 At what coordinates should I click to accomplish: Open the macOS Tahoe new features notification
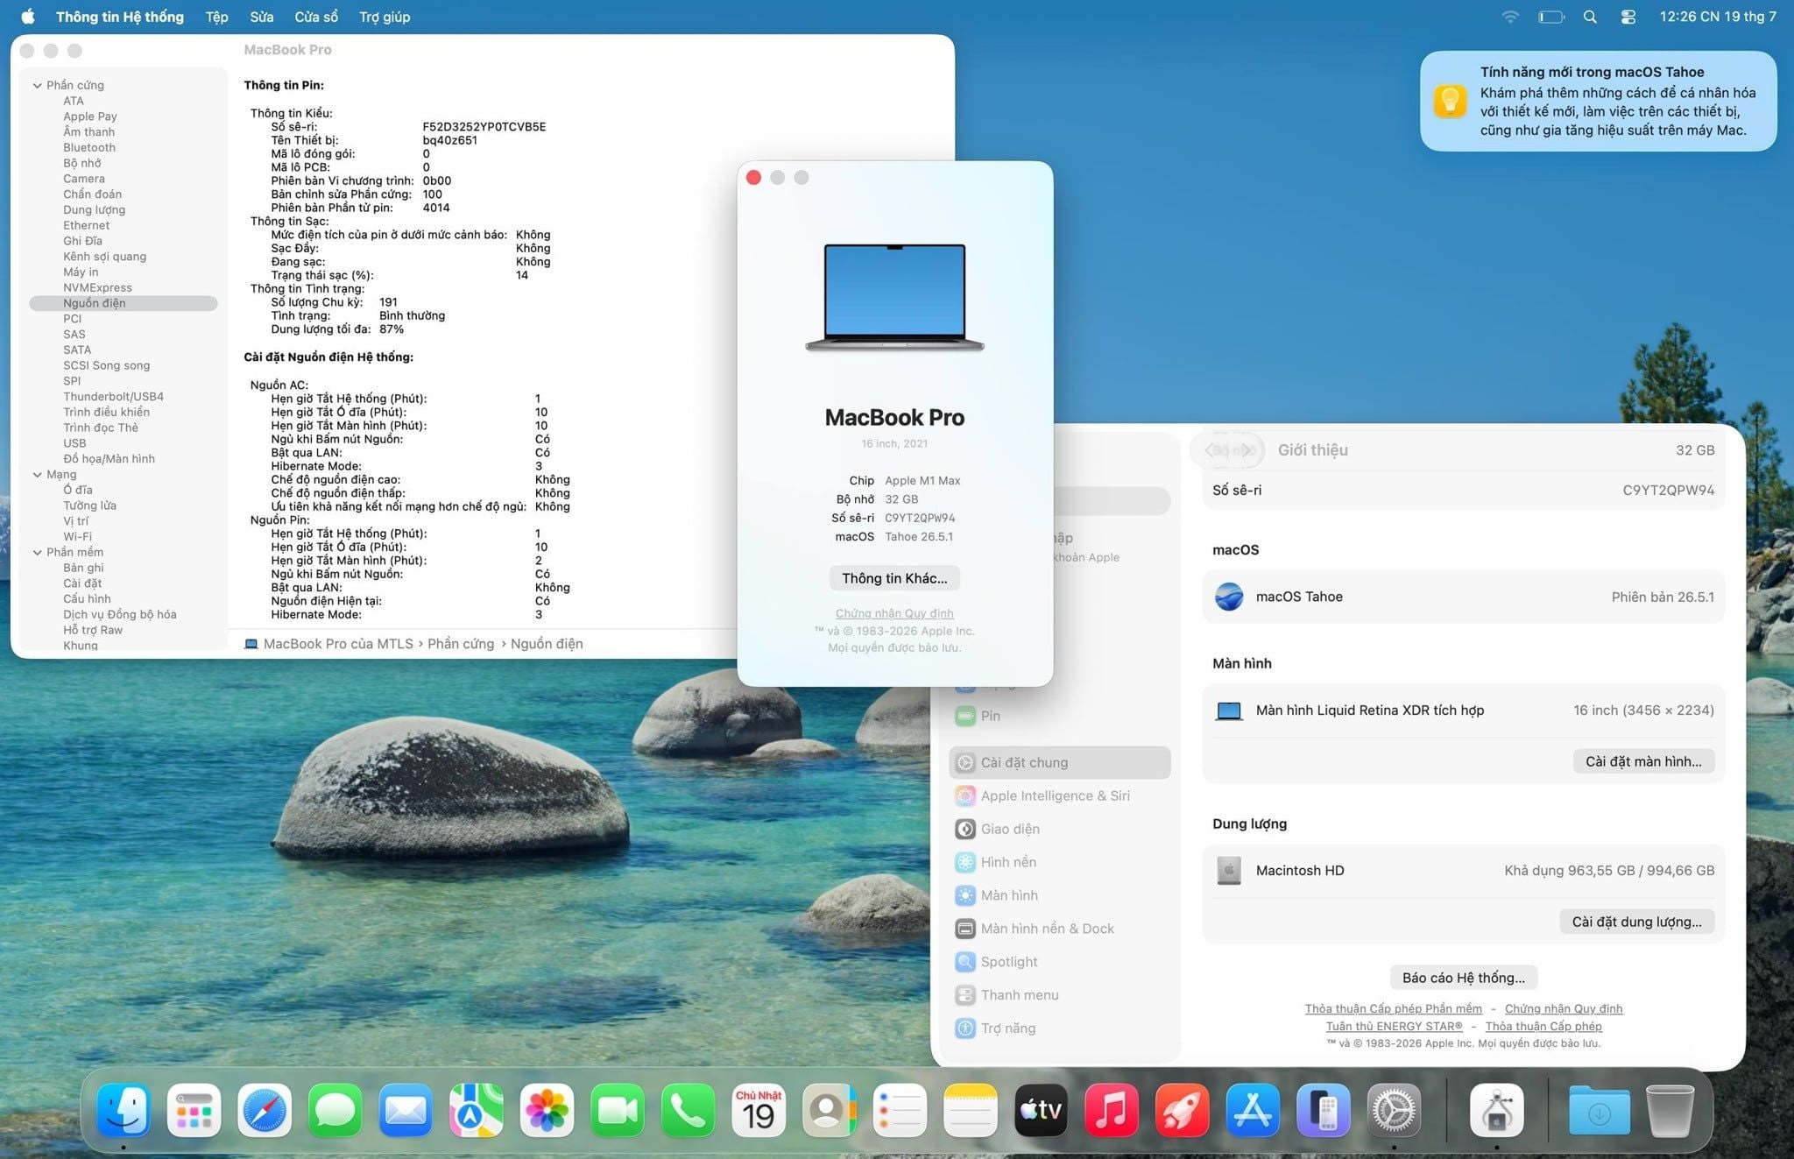coord(1598,101)
